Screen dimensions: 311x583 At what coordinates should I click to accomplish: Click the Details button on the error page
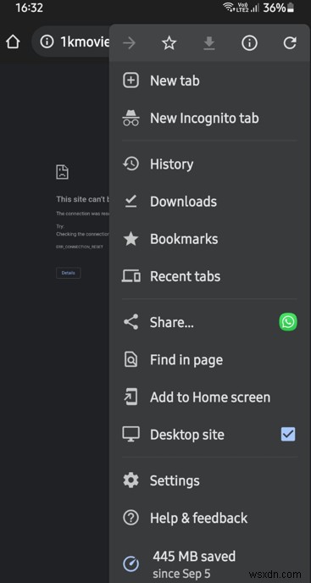coord(69,273)
